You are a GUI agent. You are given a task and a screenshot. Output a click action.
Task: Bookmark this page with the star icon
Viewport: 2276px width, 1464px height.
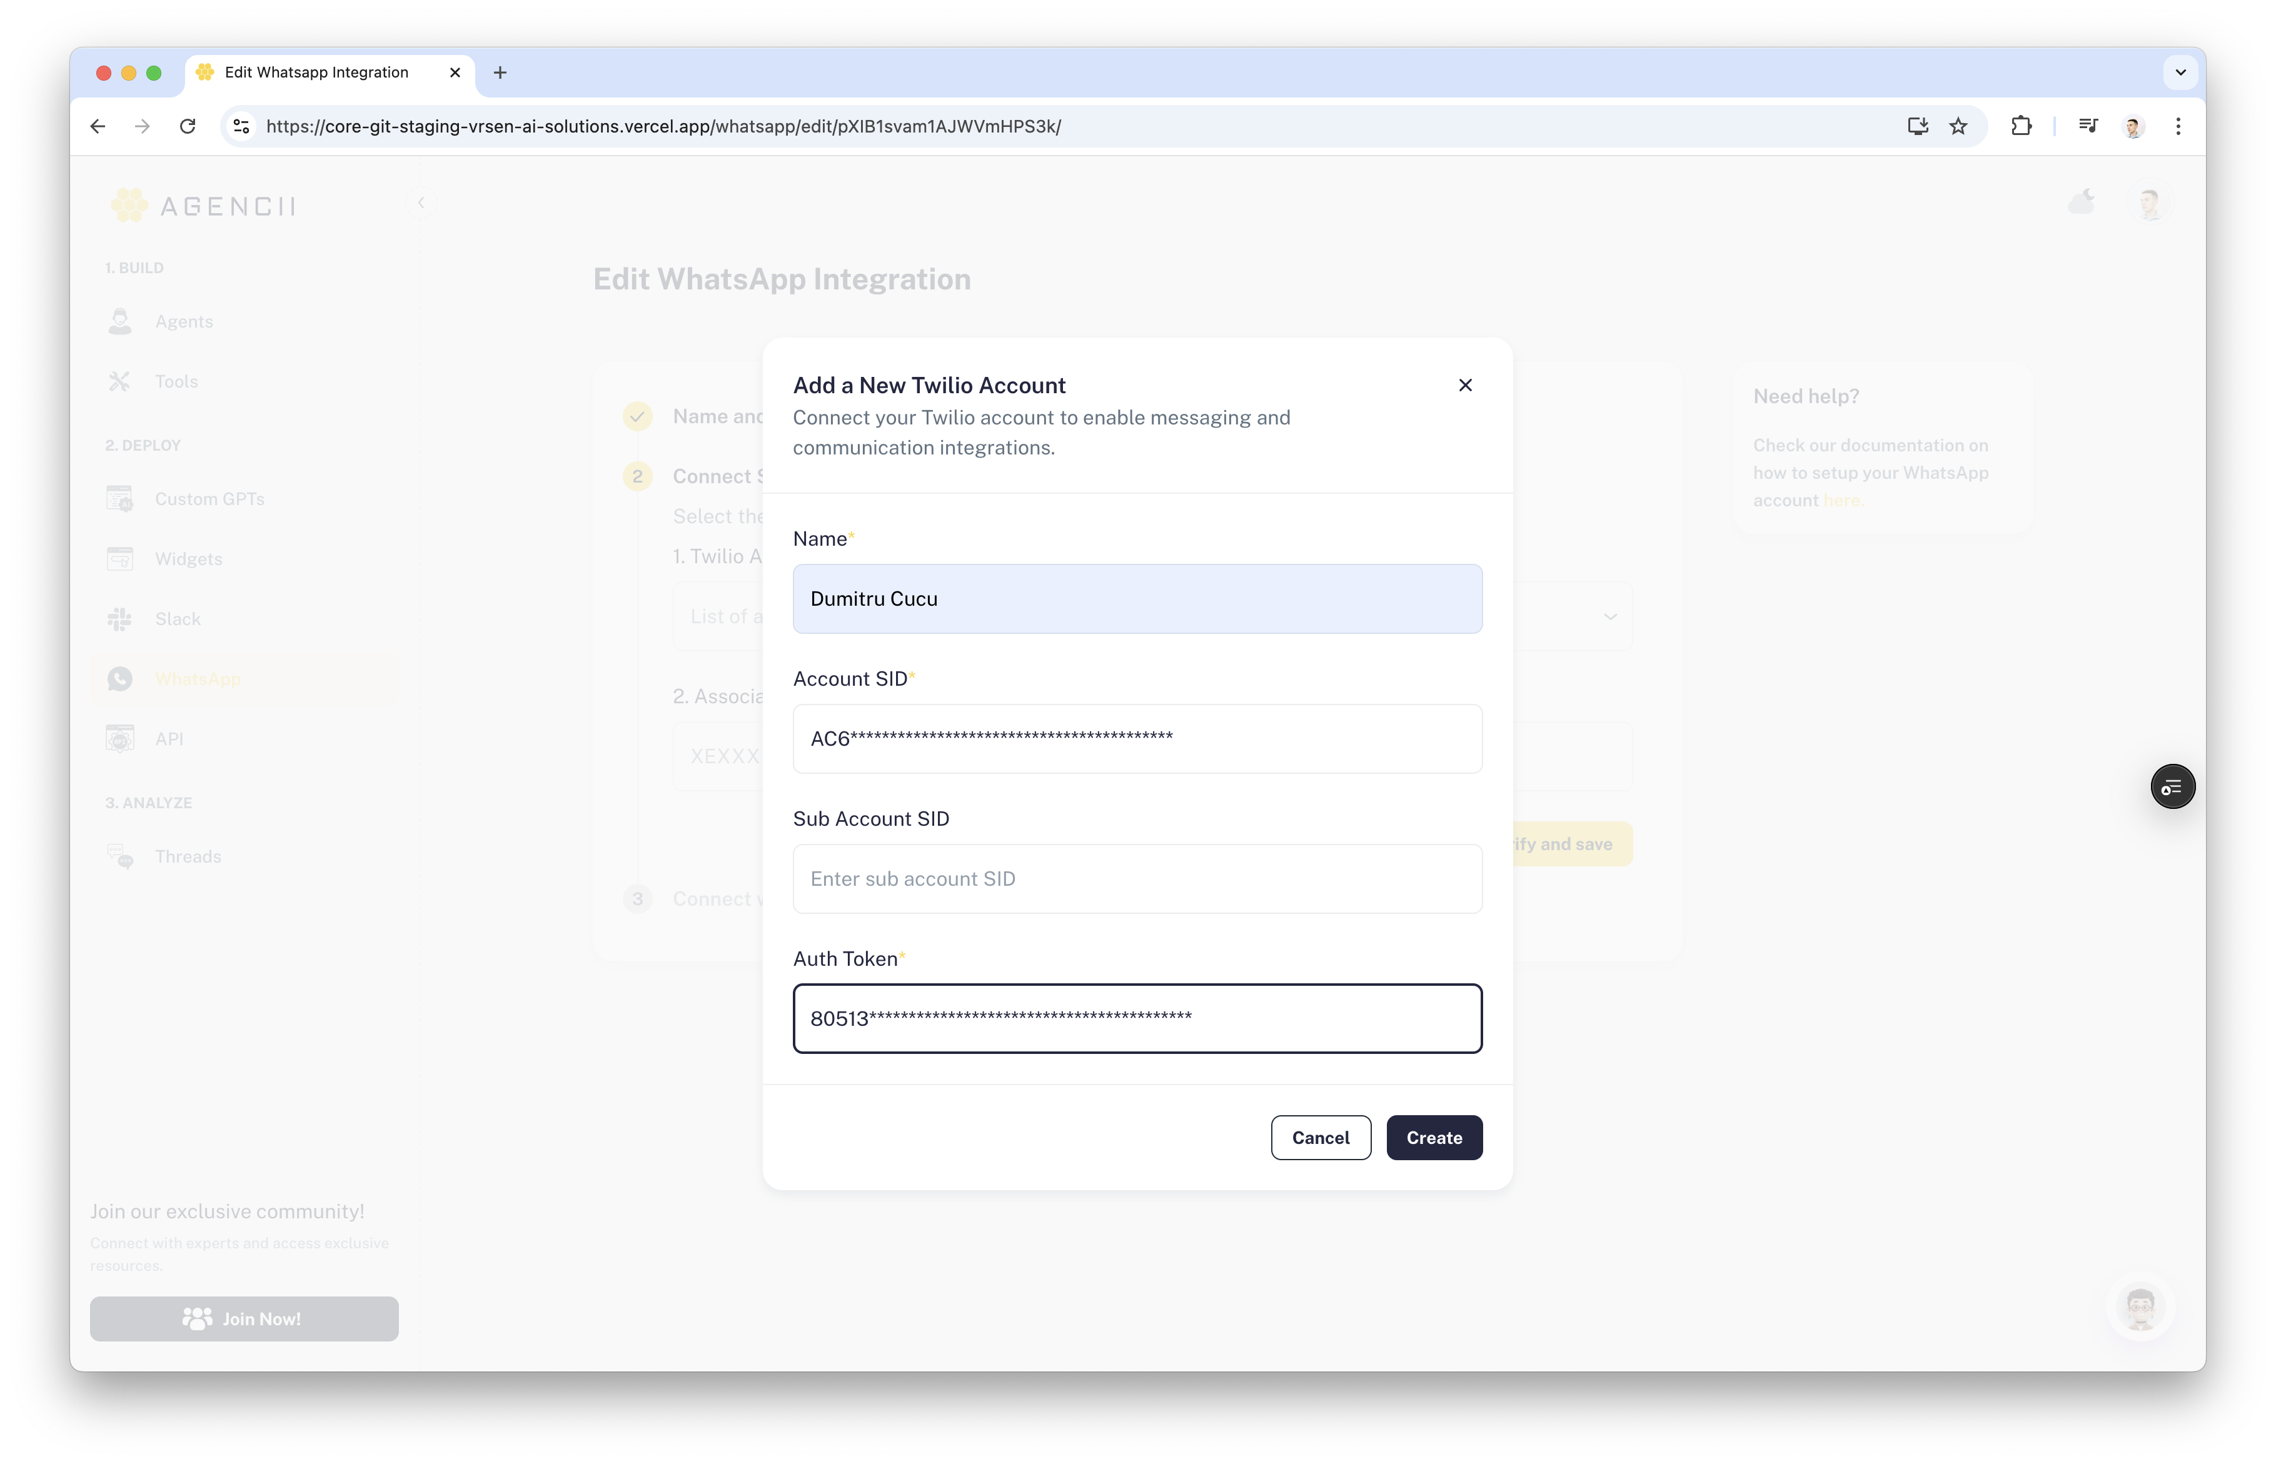tap(1958, 126)
